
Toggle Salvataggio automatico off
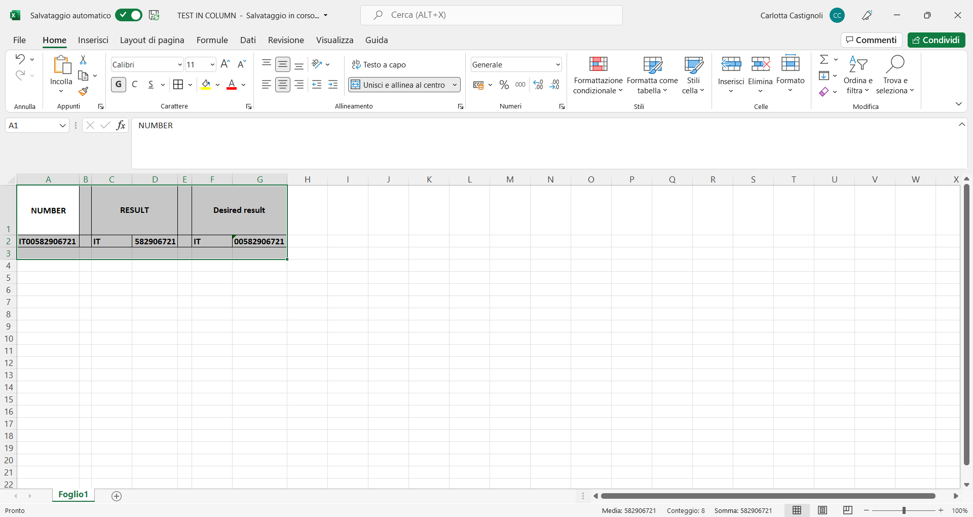(128, 15)
